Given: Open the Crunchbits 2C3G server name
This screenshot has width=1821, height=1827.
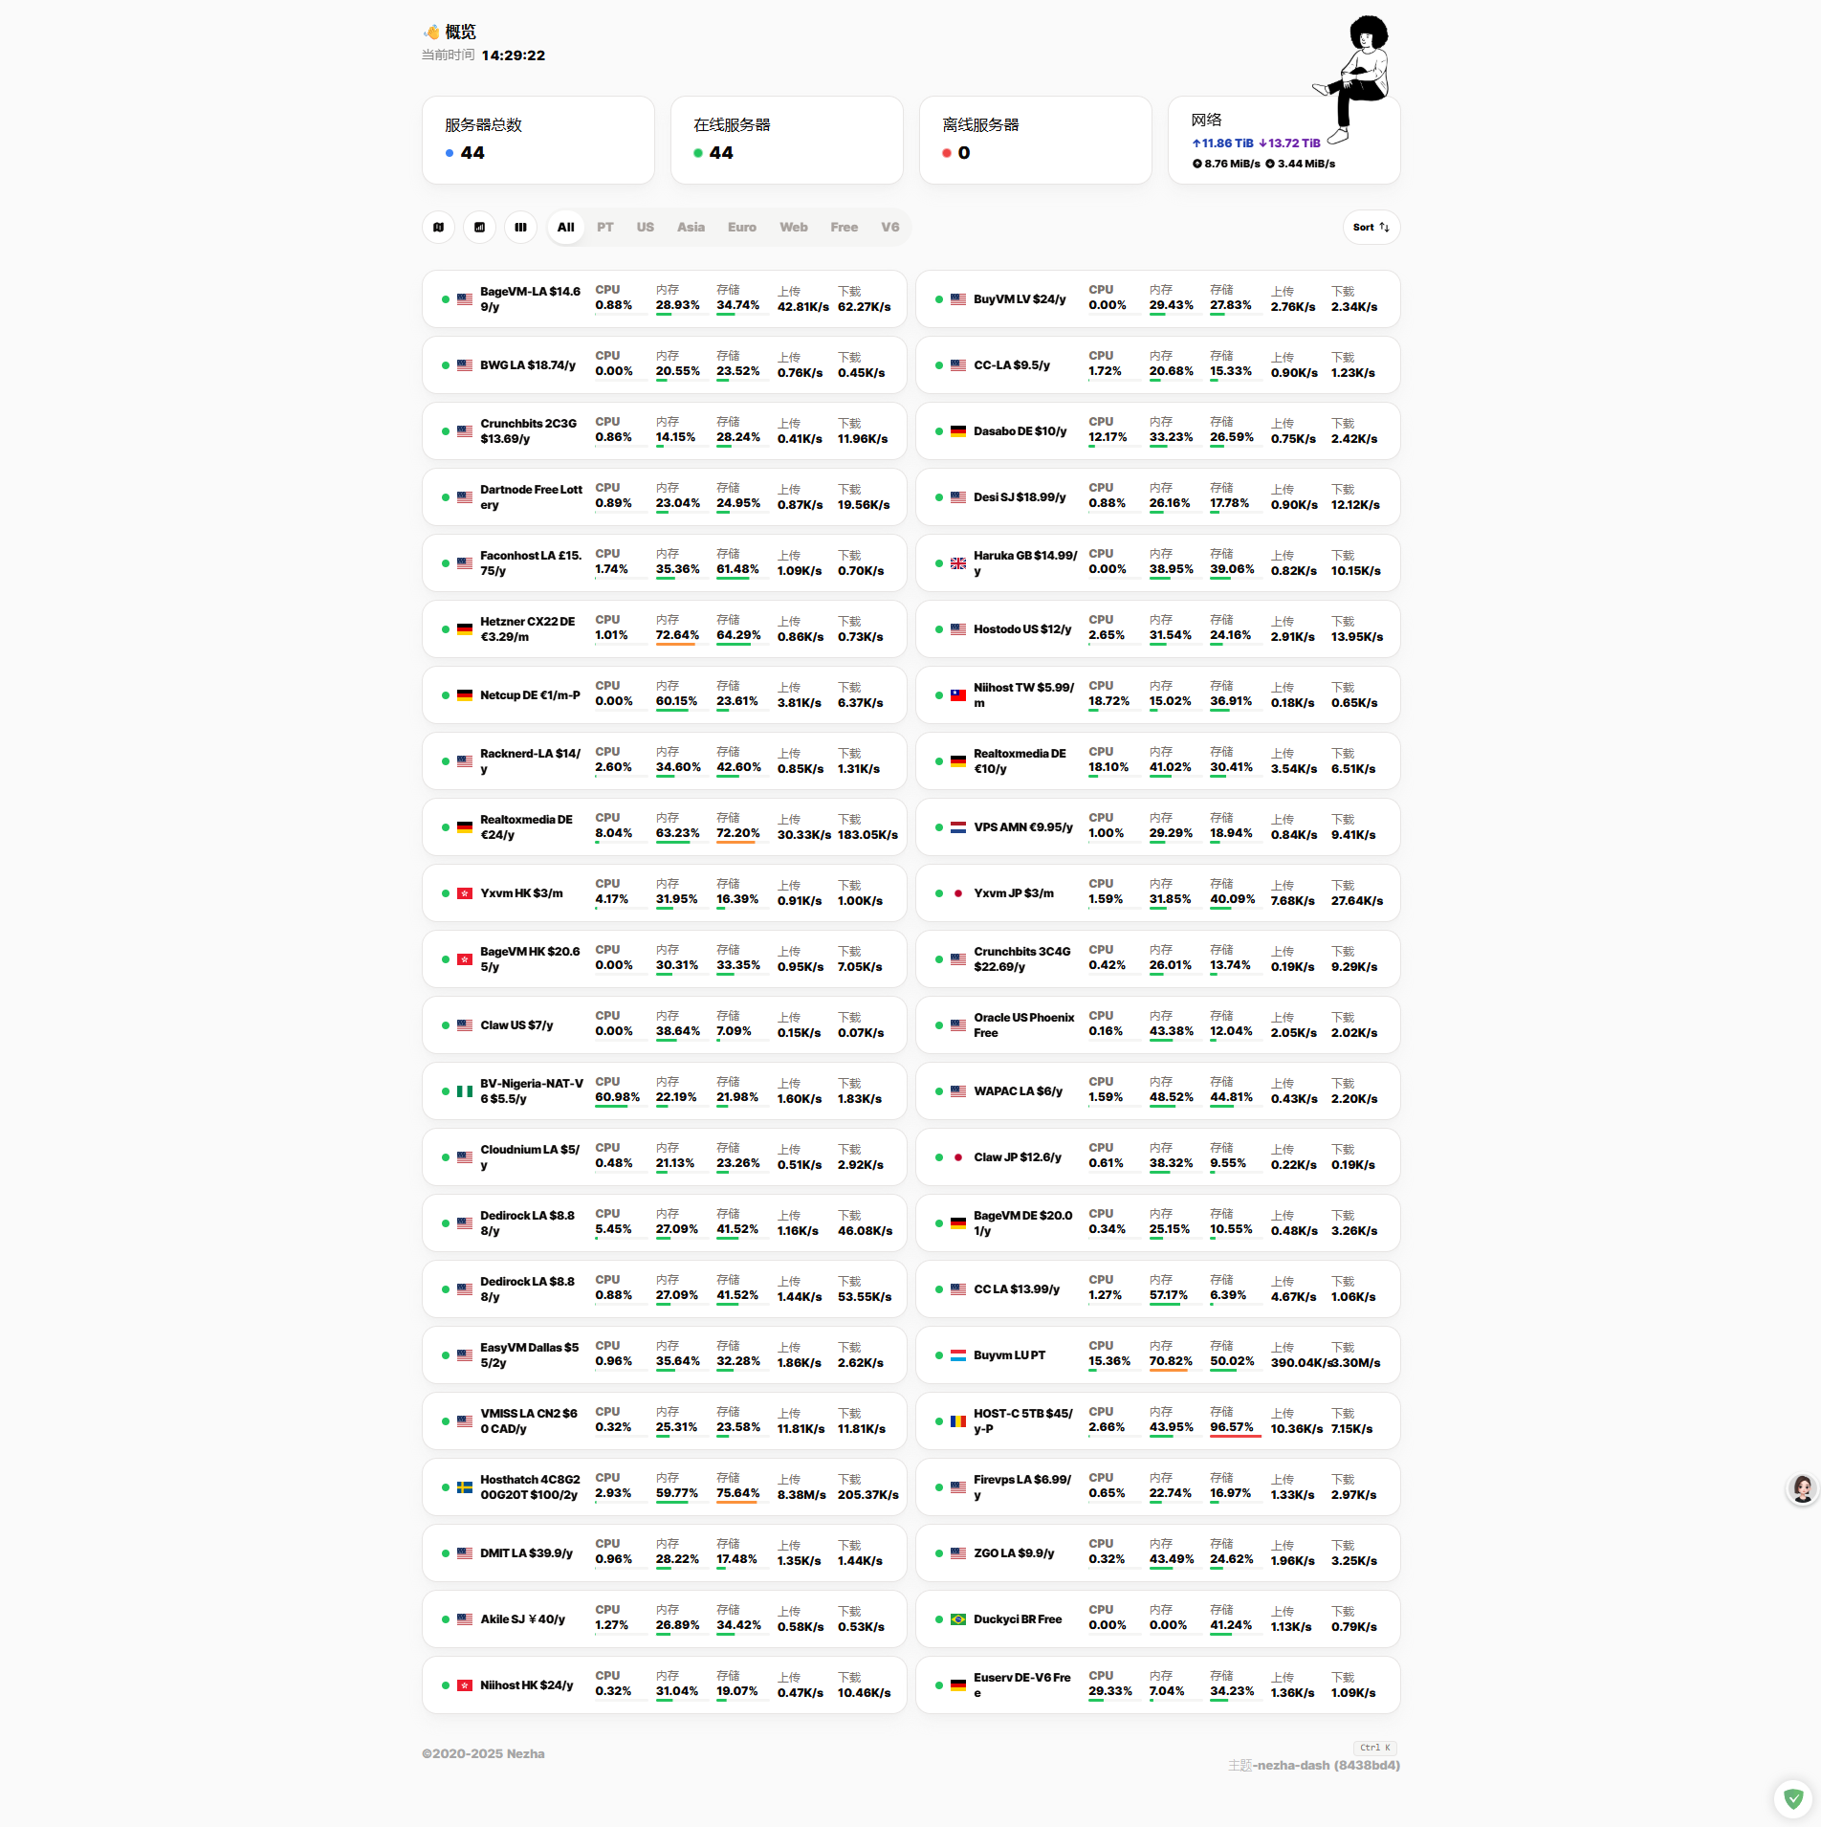Looking at the screenshot, I should 529,431.
